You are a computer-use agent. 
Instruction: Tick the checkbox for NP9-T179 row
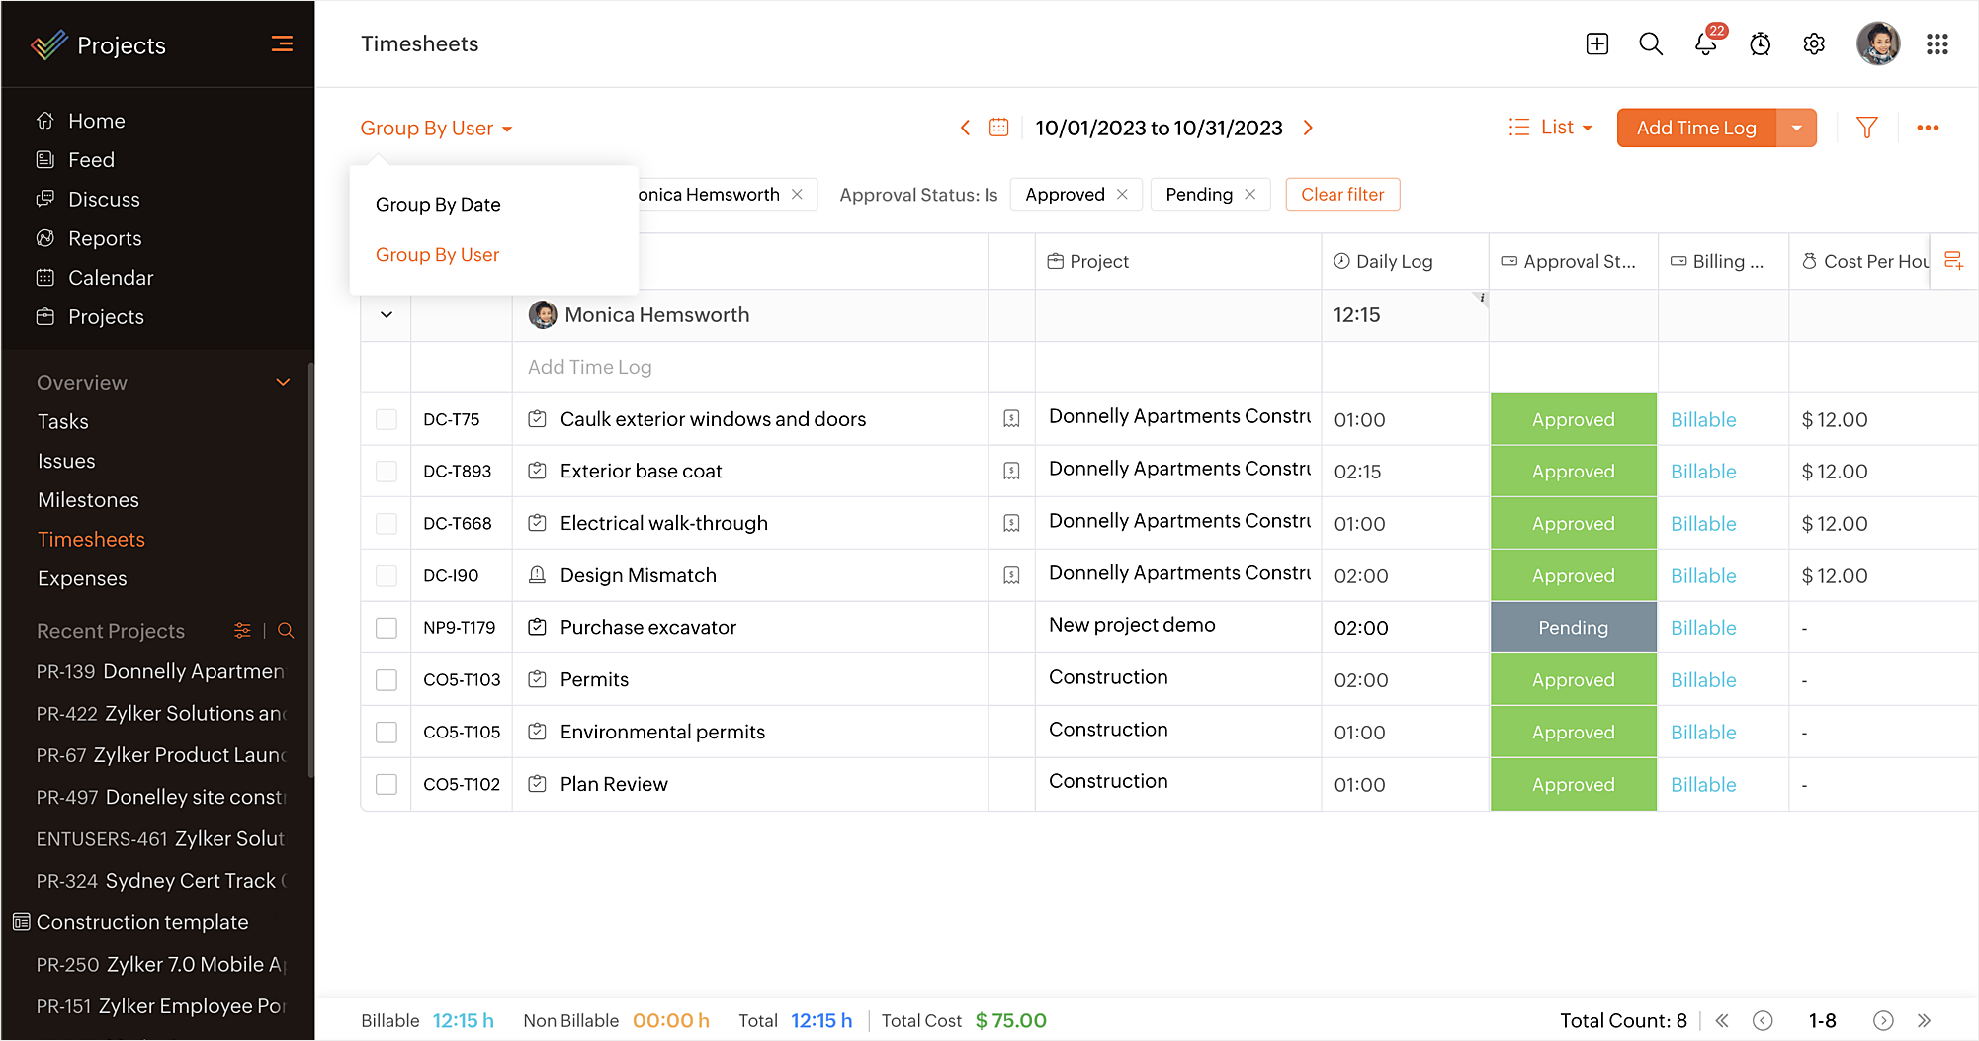[387, 628]
